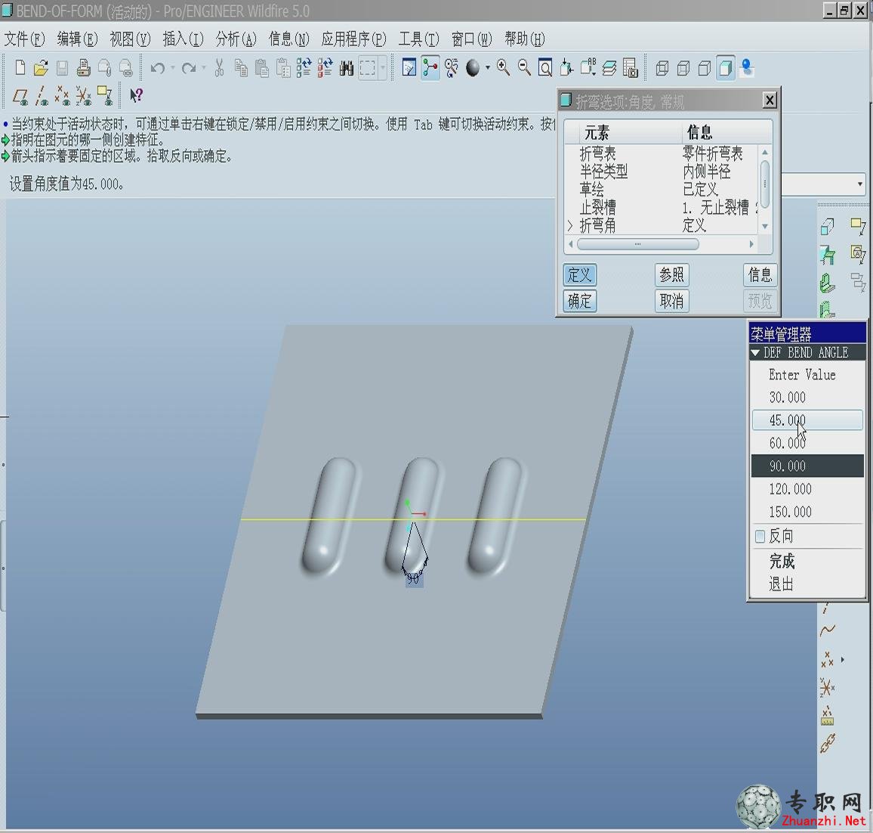The image size is (873, 833).
Task: Redo the last undone action
Action: pos(189,68)
